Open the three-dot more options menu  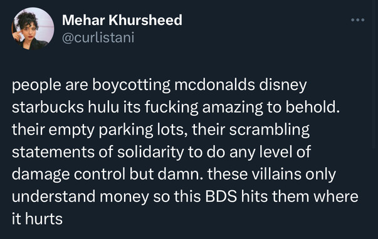click(358, 20)
